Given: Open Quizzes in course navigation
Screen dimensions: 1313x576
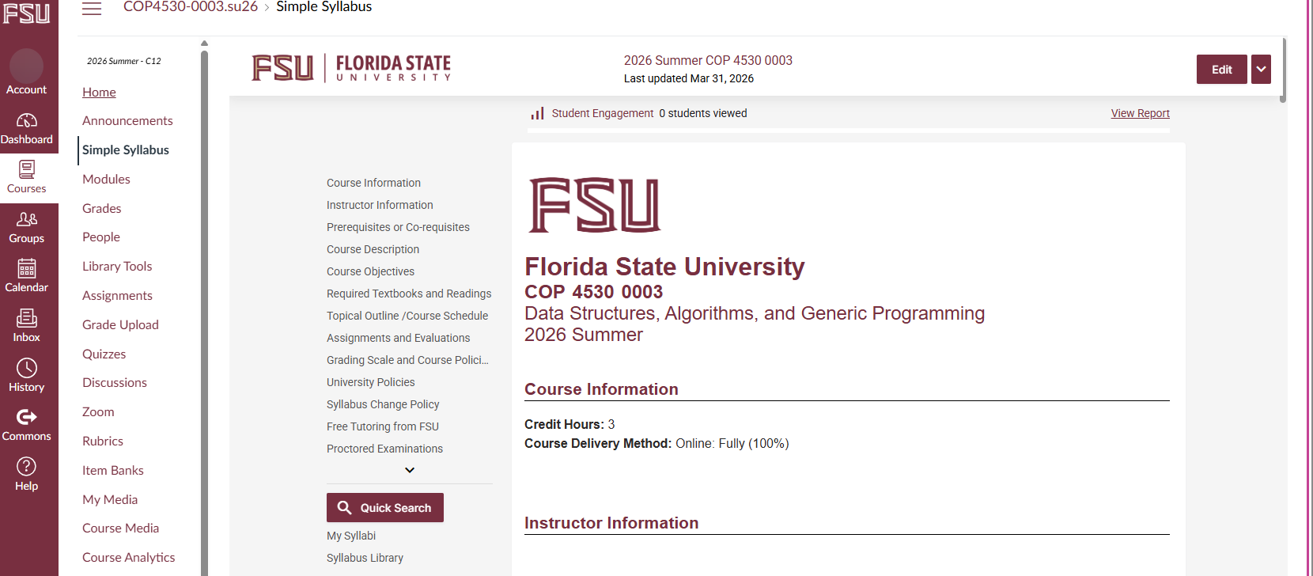Looking at the screenshot, I should (104, 354).
